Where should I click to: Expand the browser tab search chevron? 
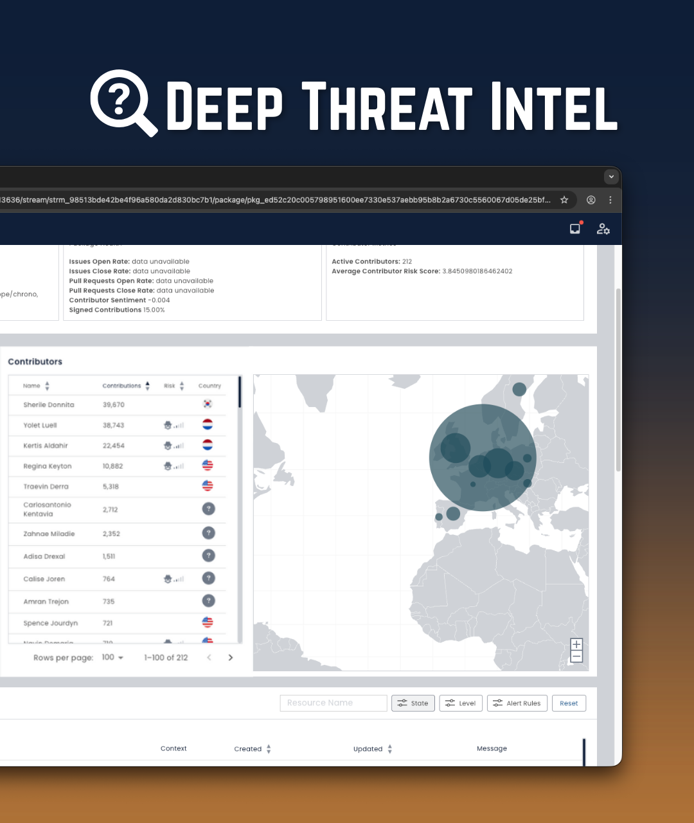[x=611, y=176]
